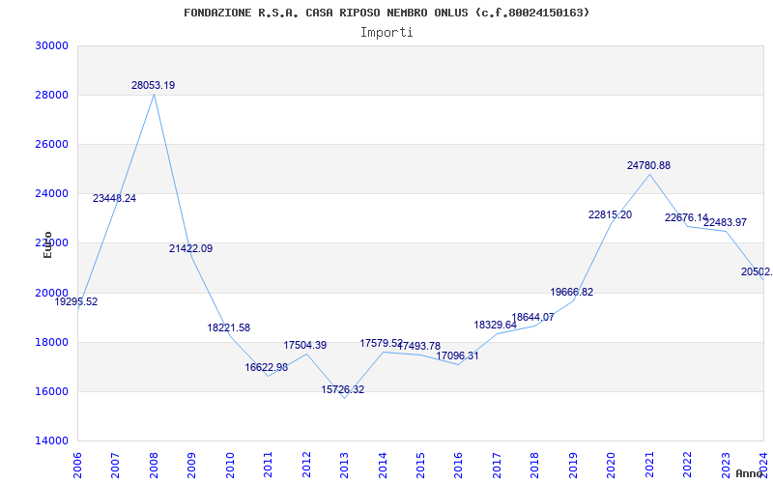The image size is (773, 483).
Task: Click the 22000 y-axis tick label
Action: [51, 243]
